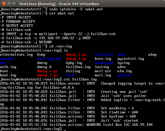Click the dpkg.log file name
Image resolution: width=165 pixels, height=131 pixels.
coord(74,63)
